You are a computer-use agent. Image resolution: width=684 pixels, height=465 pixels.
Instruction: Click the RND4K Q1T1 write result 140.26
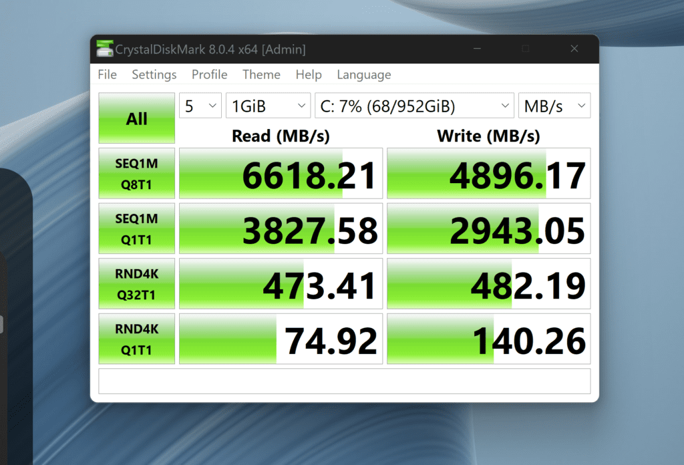(x=488, y=339)
